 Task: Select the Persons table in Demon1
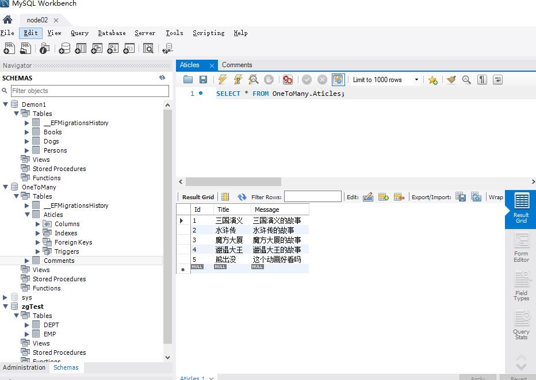[55, 150]
